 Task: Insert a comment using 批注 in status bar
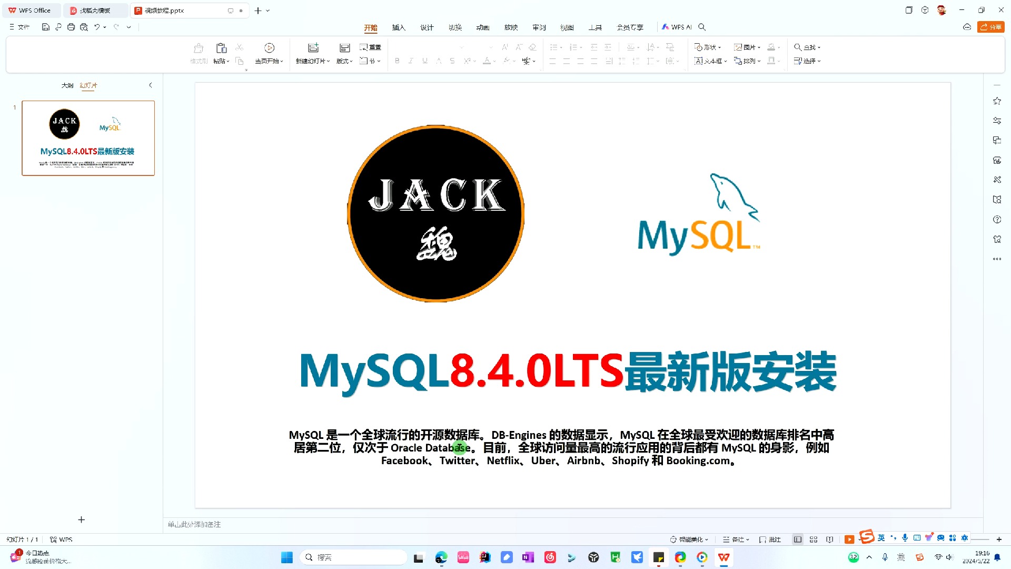(x=769, y=539)
